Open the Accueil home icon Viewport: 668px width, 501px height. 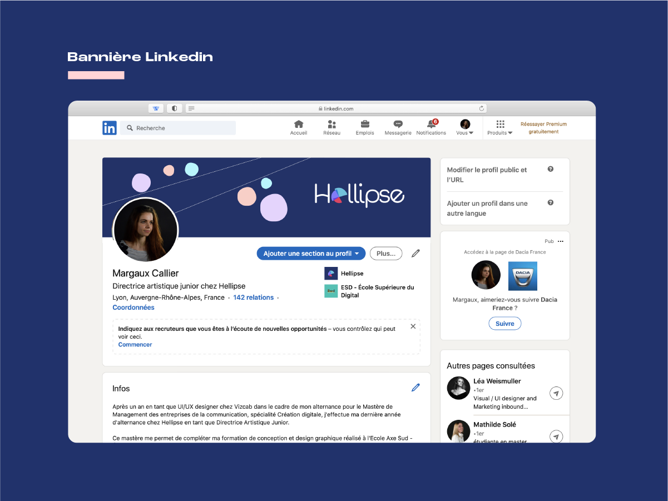(299, 125)
